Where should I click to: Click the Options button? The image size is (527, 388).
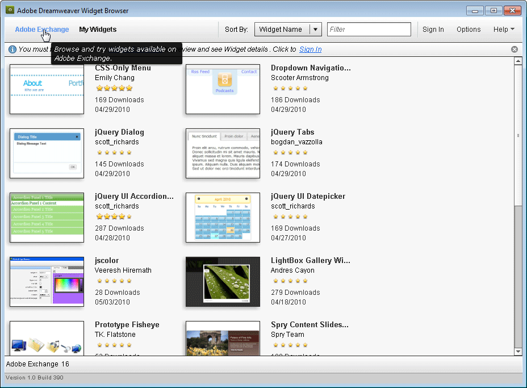pyautogui.click(x=468, y=29)
